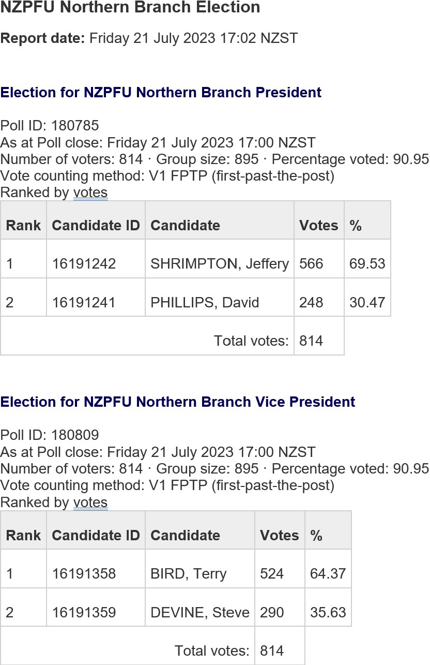
Task: Click the BIRD, Terry candidate cell
Action: (200, 573)
